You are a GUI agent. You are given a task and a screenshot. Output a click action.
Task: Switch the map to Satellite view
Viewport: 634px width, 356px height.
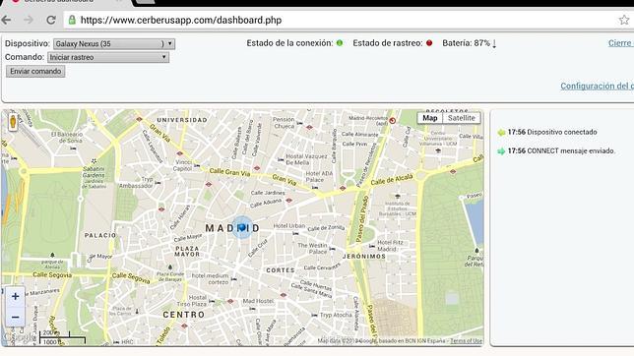pyautogui.click(x=462, y=118)
